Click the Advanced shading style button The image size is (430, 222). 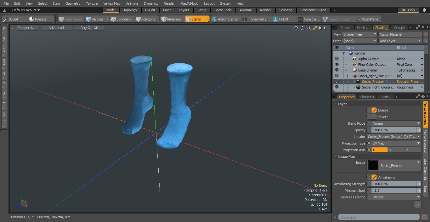click(x=56, y=28)
